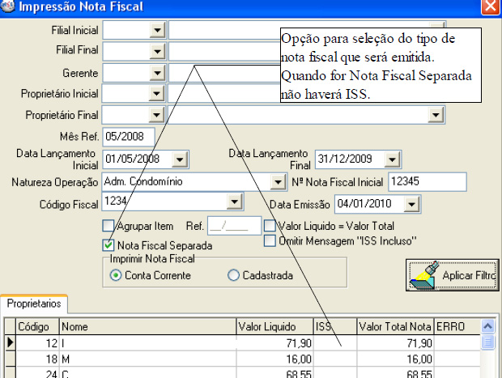Click the row selector for code 18
Screen dimensions: 502x378
tap(11, 359)
